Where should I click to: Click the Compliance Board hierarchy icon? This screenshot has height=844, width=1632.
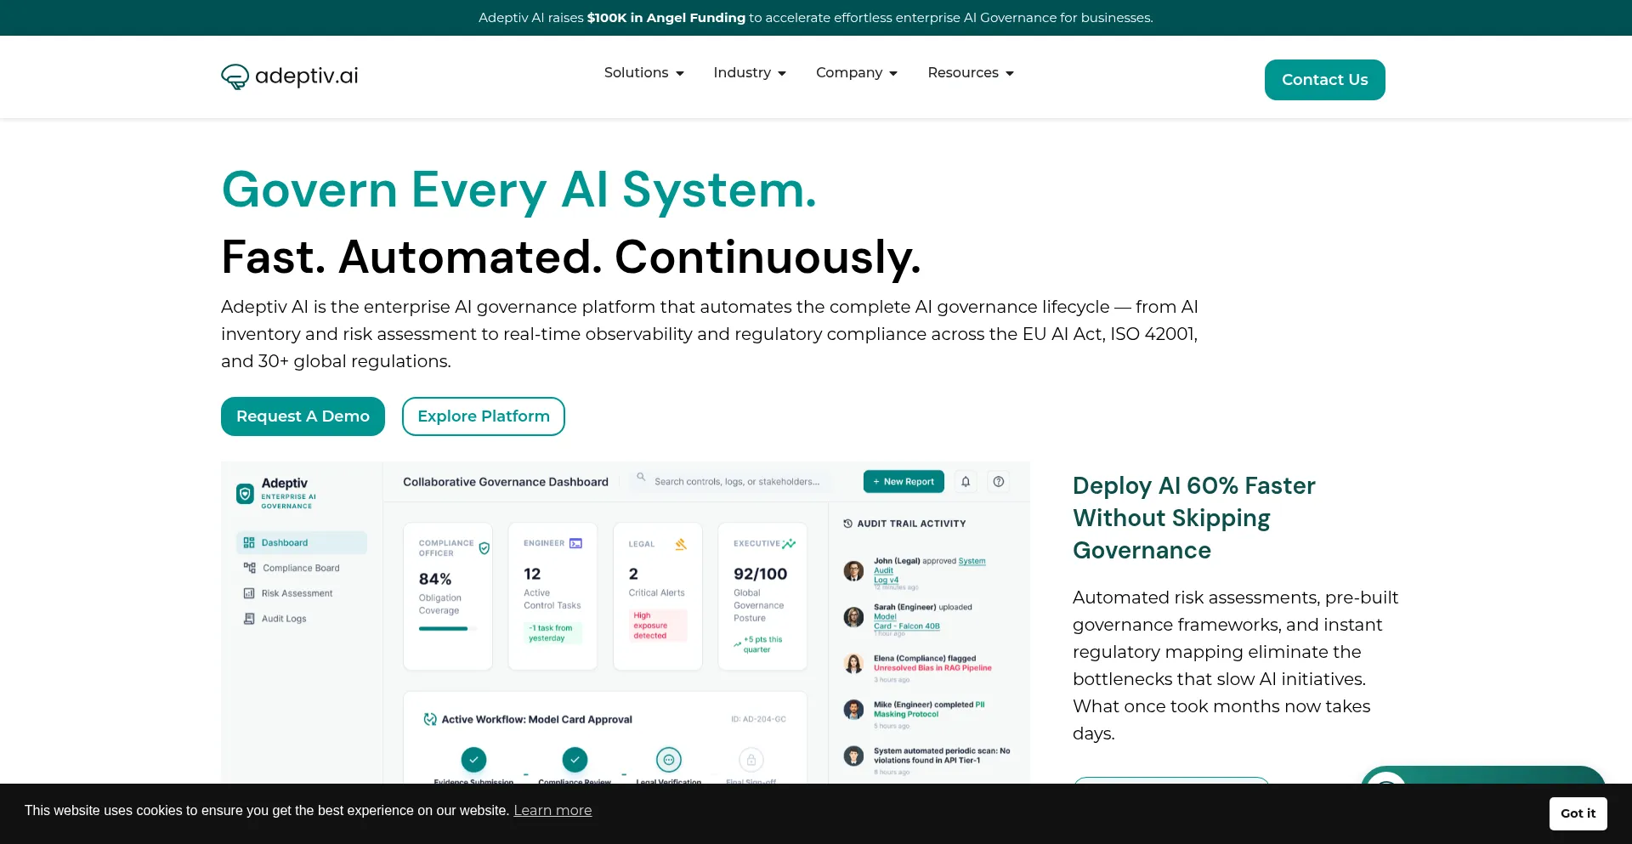tap(249, 568)
